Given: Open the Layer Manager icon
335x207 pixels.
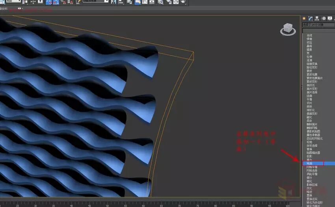Looking at the screenshot, I should coord(130,2).
